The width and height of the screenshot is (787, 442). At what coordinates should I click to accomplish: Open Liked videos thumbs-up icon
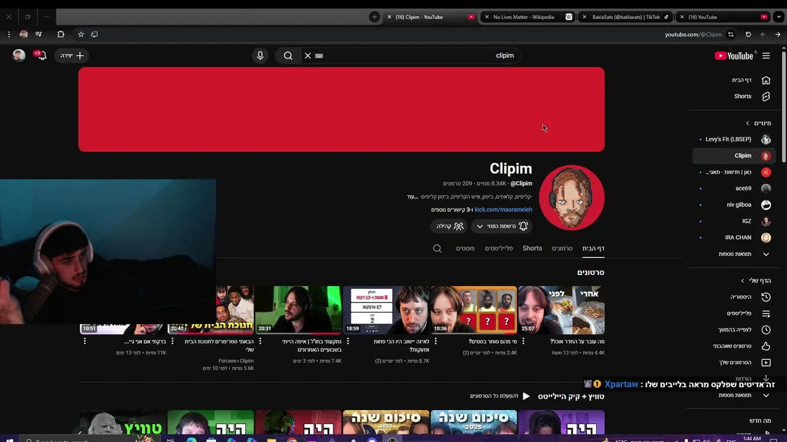(766, 346)
